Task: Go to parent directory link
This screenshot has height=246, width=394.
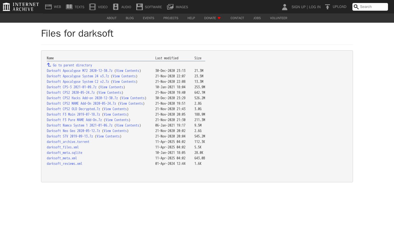Action: pos(73,65)
